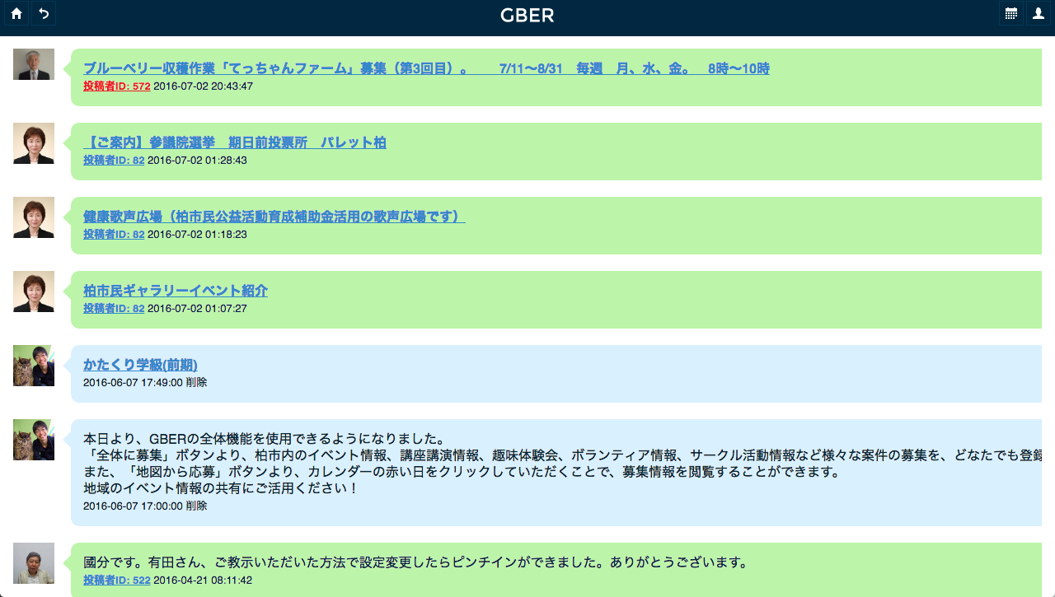Click poster ID 522 link

pyautogui.click(x=116, y=580)
